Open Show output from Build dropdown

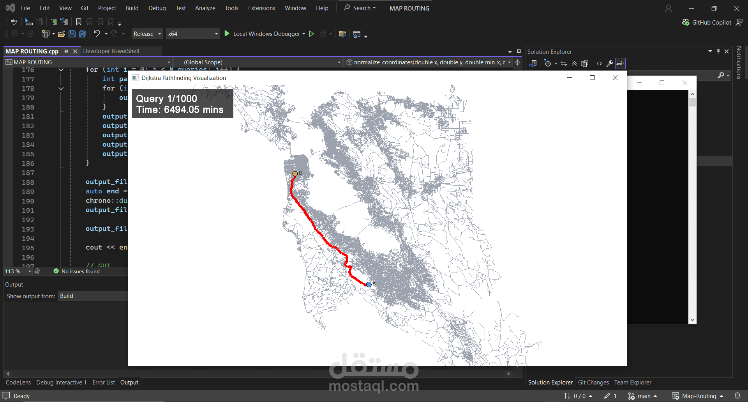point(93,296)
